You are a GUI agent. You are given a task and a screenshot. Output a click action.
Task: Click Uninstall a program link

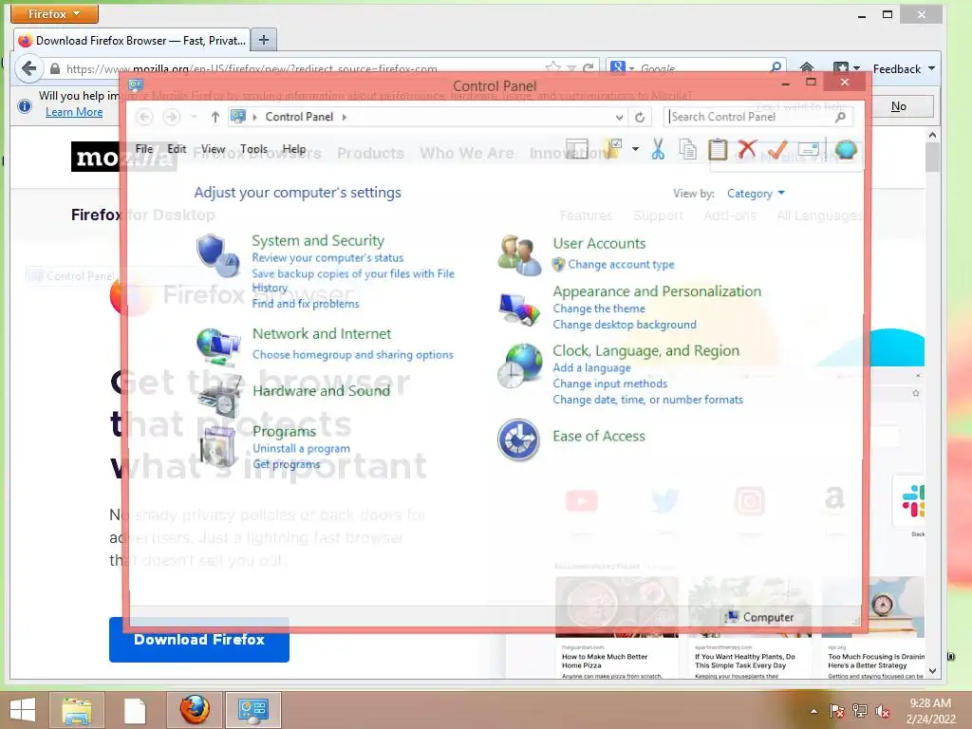pyautogui.click(x=301, y=448)
